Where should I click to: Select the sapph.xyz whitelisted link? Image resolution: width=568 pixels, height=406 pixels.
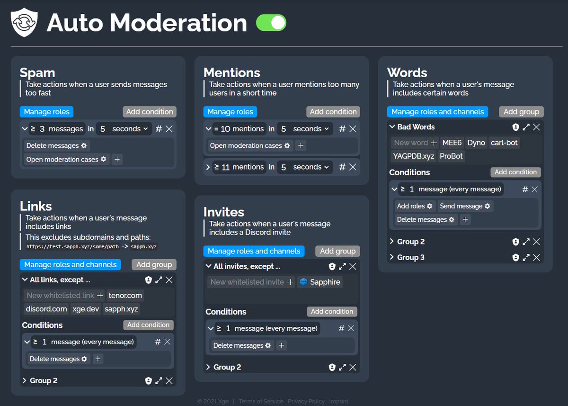[121, 309]
